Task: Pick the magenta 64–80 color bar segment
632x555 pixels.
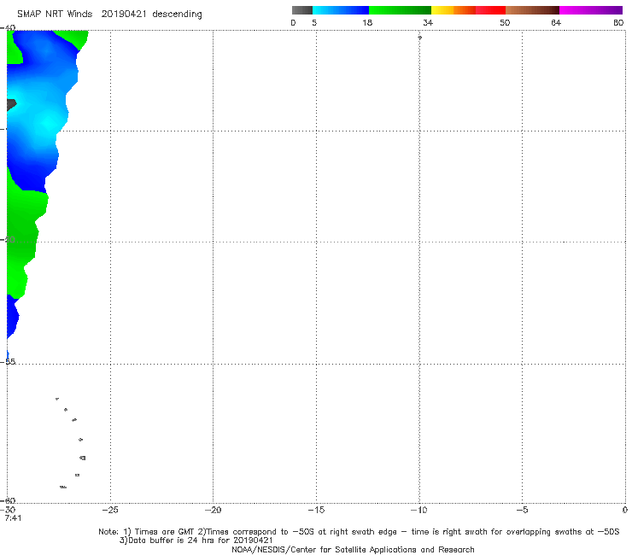Action: (591, 10)
